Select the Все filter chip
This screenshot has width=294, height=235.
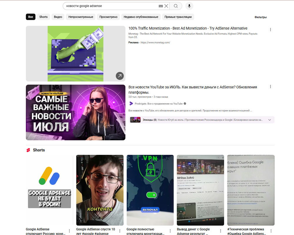31,17
